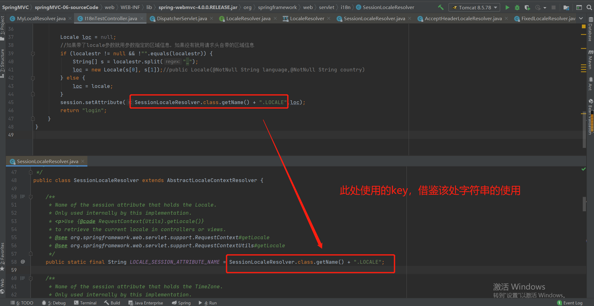Image resolution: width=594 pixels, height=306 pixels.
Task: Open the Build tool window
Action: (x=112, y=303)
